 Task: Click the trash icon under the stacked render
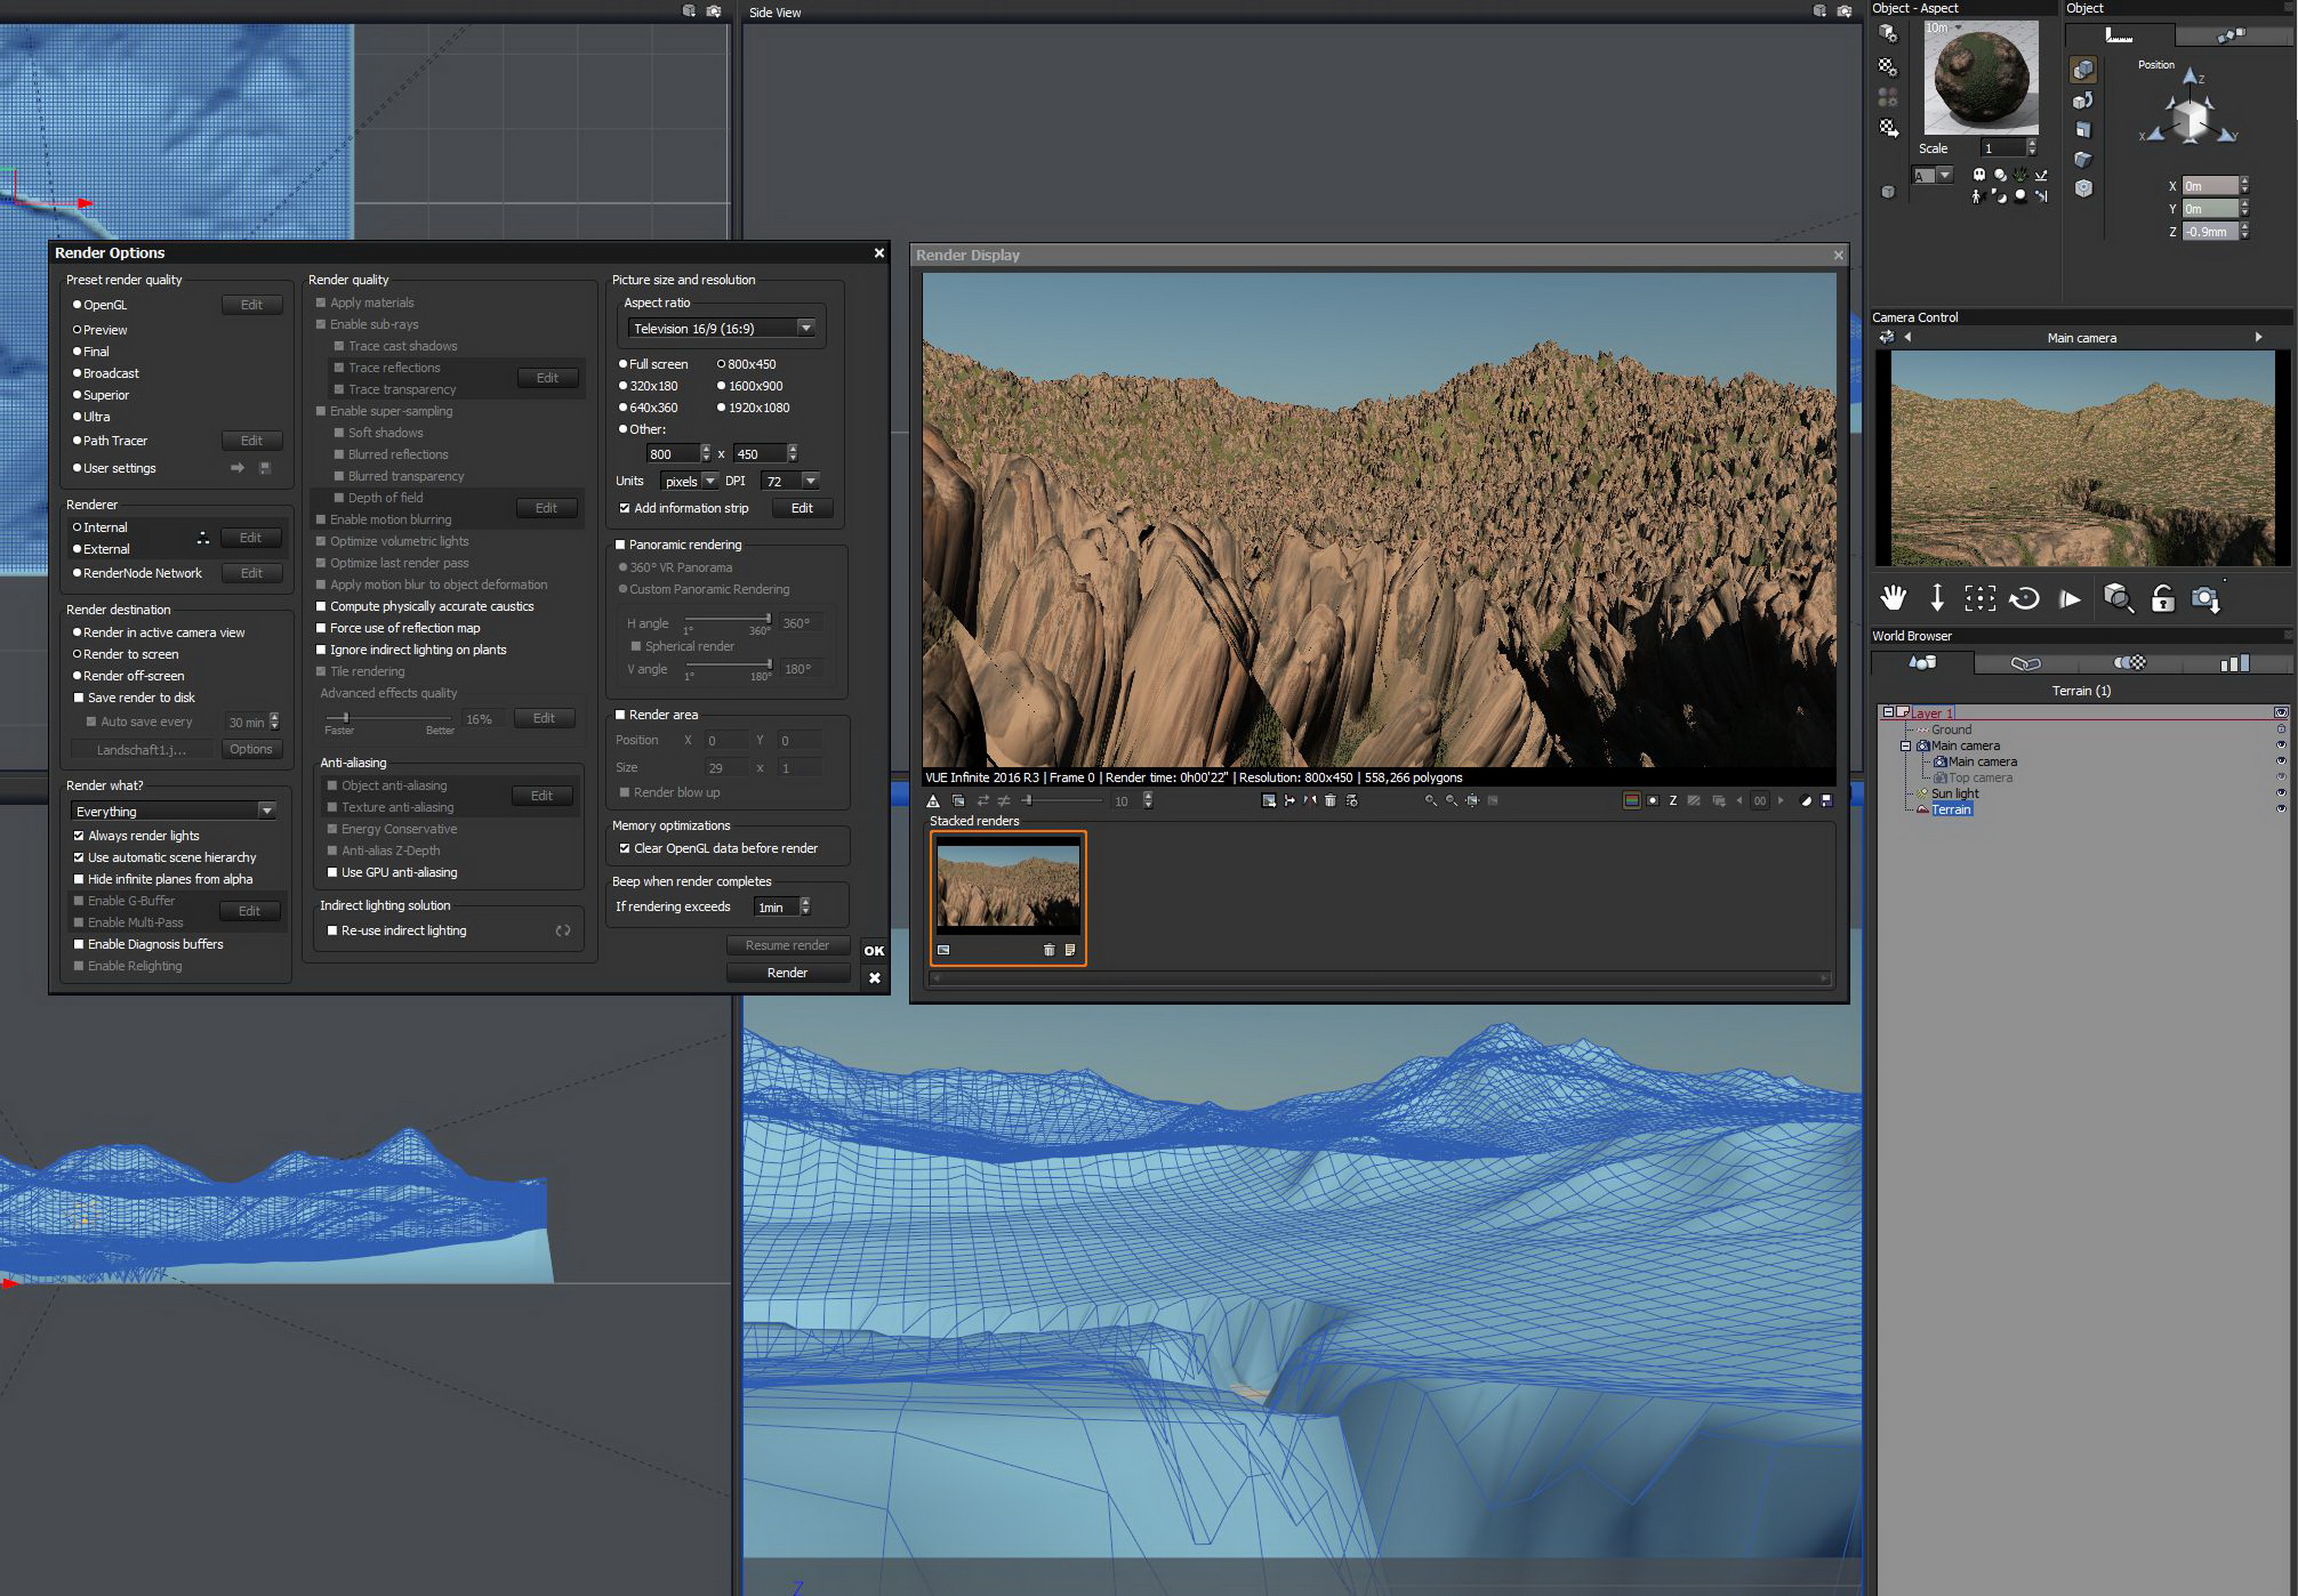(x=1048, y=950)
